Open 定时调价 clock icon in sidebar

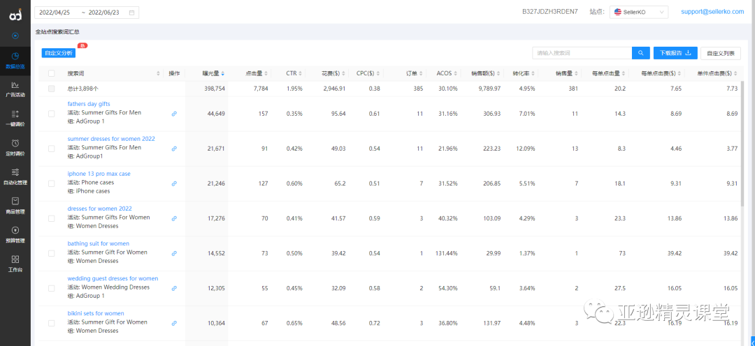[15, 143]
